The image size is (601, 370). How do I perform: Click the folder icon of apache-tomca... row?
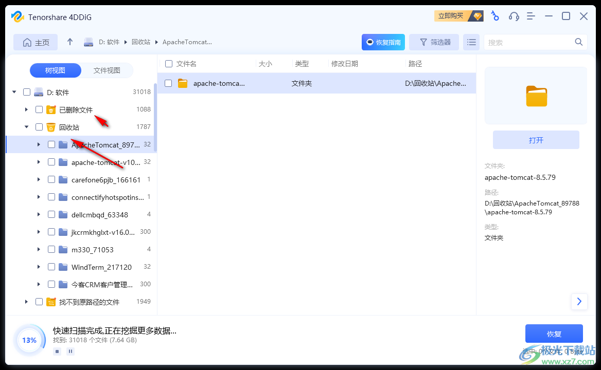183,83
